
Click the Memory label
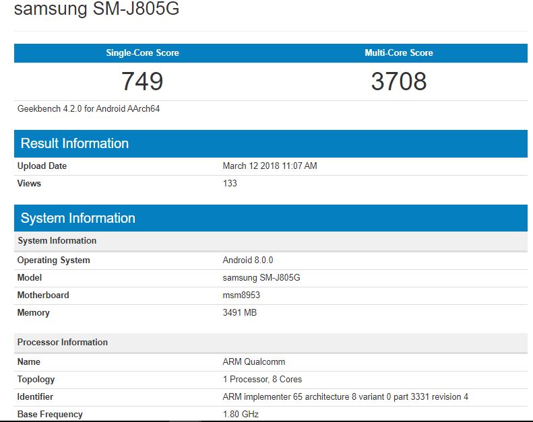[x=33, y=313]
